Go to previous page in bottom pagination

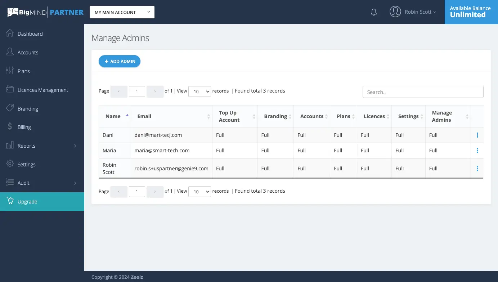(119, 192)
